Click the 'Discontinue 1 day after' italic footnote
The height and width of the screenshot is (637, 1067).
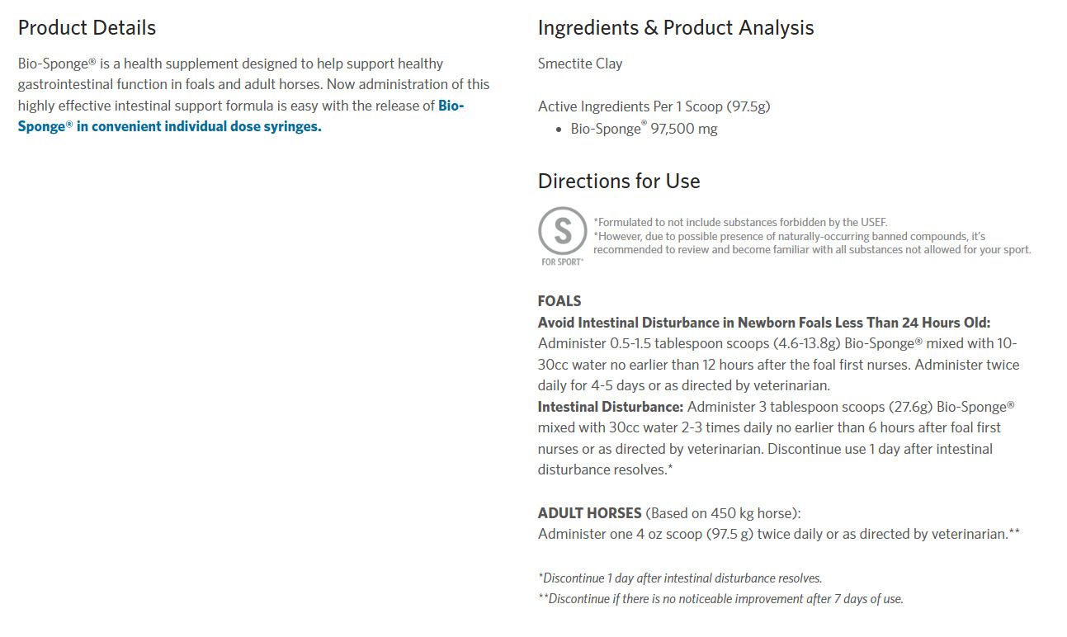(x=679, y=578)
